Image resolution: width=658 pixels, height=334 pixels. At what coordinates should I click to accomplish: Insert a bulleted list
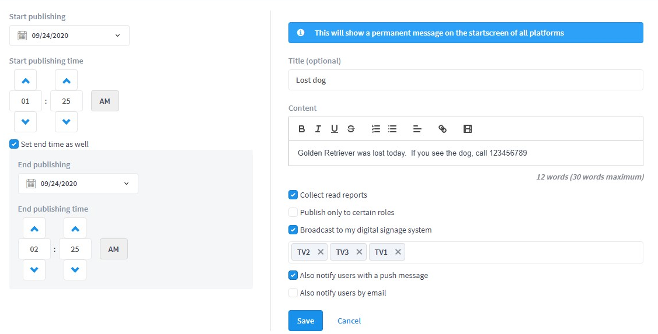392,129
